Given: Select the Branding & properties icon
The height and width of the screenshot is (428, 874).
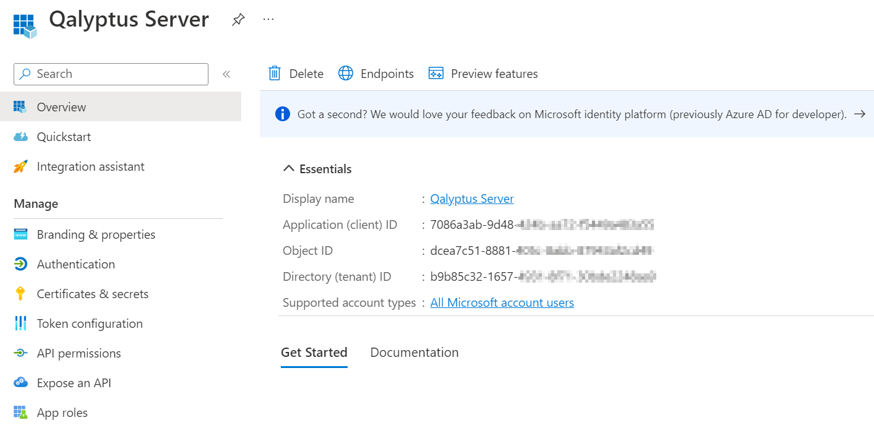Looking at the screenshot, I should (x=20, y=234).
